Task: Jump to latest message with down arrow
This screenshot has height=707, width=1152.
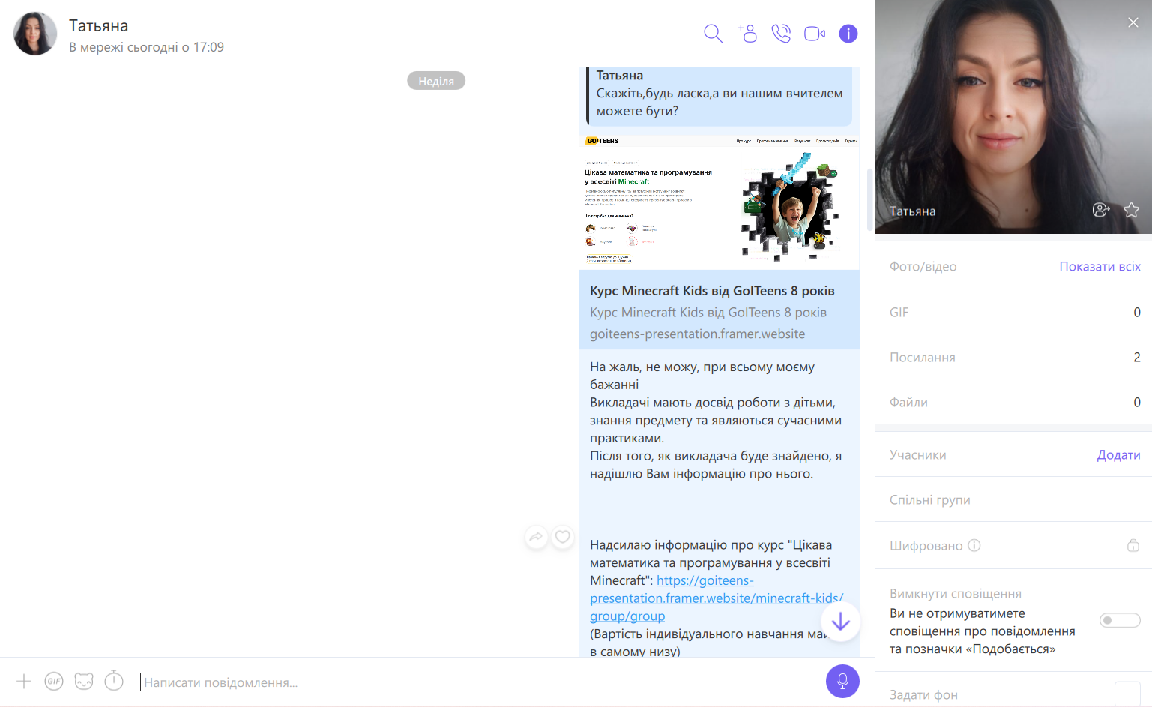Action: (x=841, y=622)
